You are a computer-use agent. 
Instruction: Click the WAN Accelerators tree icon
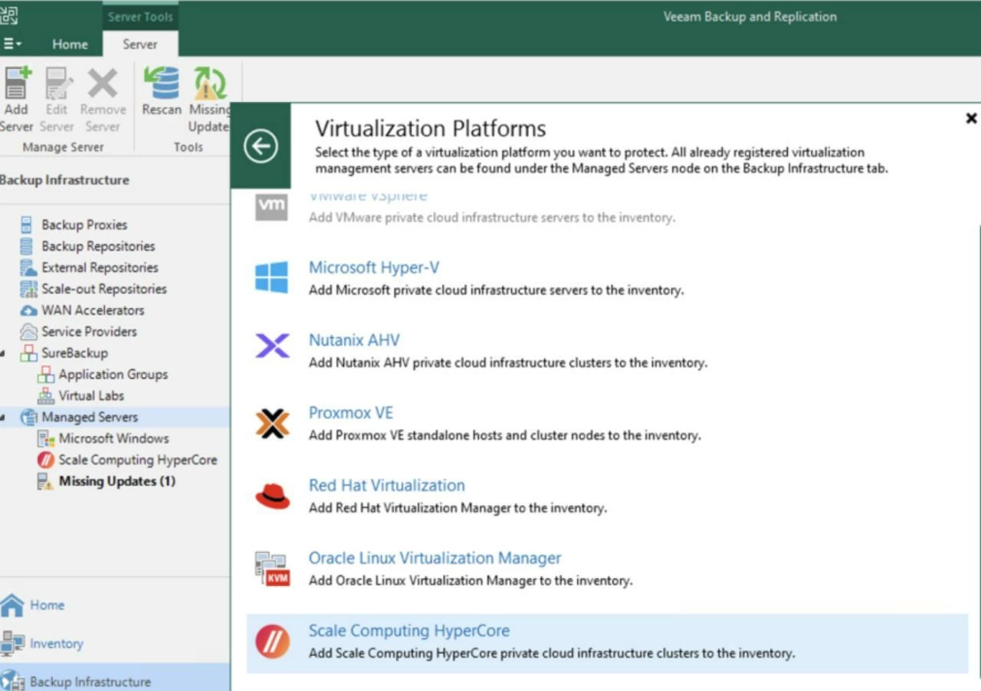[28, 310]
